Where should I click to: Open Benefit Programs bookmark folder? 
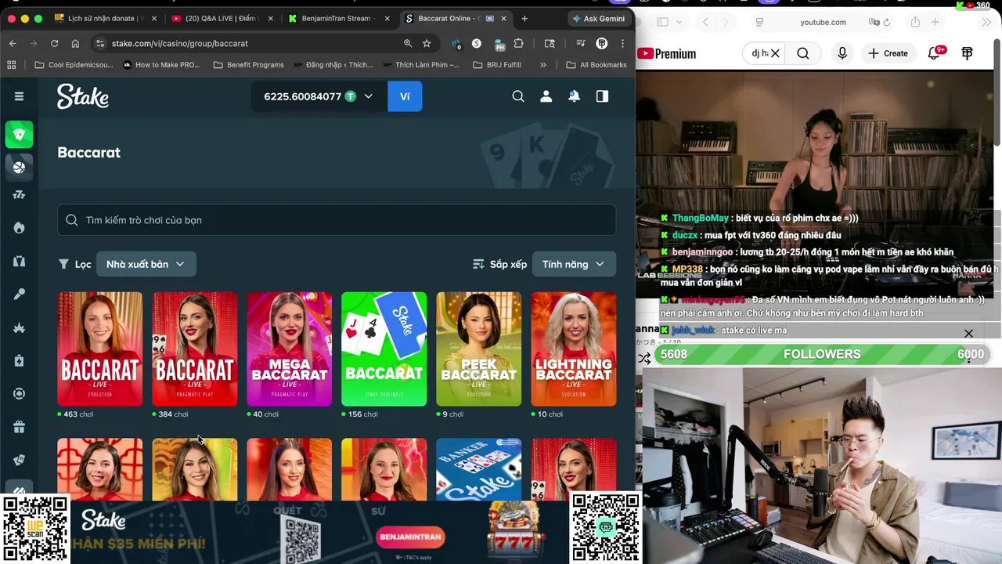(248, 65)
